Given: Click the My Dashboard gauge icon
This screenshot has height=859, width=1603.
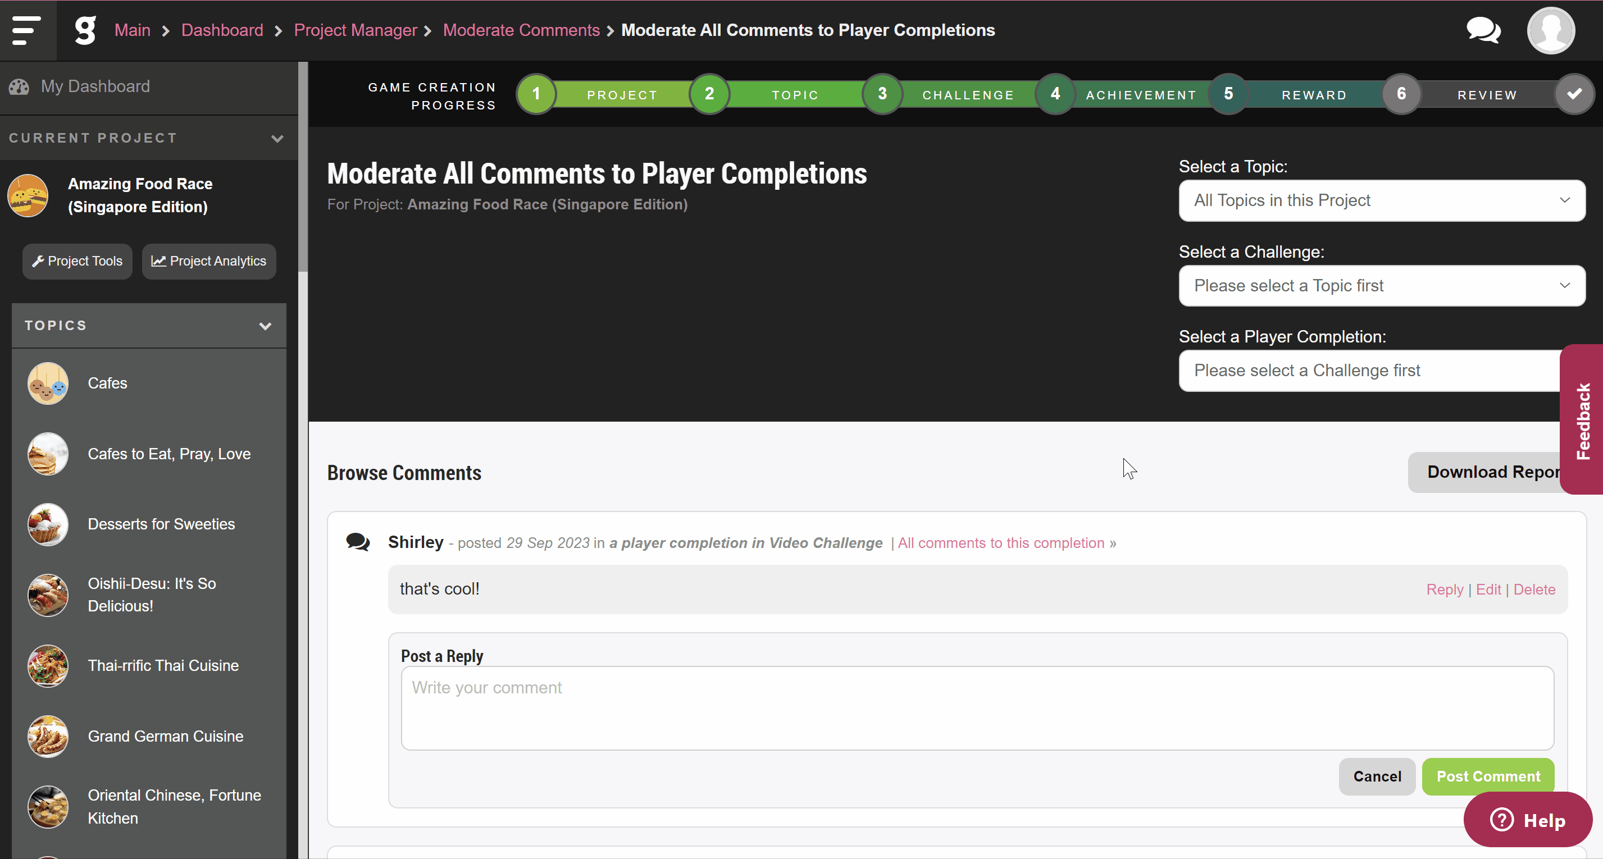Looking at the screenshot, I should [19, 86].
